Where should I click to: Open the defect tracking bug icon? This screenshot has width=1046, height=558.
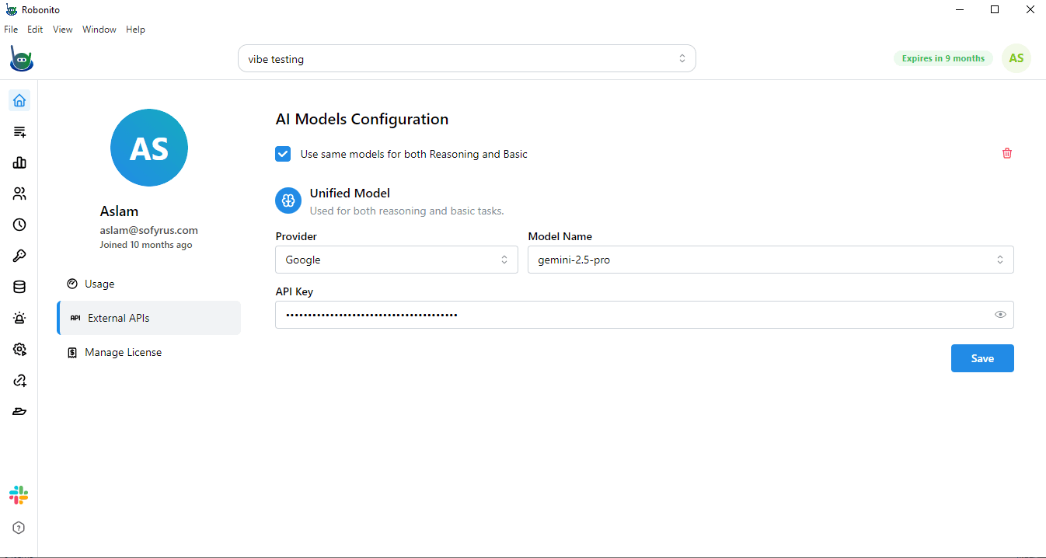point(19,318)
